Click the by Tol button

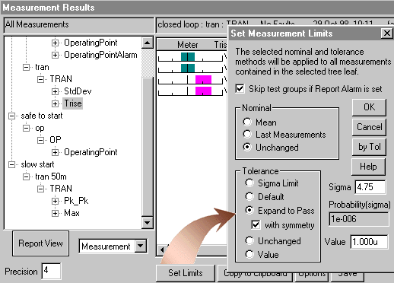pos(369,147)
